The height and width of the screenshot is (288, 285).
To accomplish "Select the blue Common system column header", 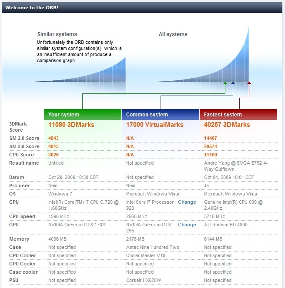I will tap(161, 114).
